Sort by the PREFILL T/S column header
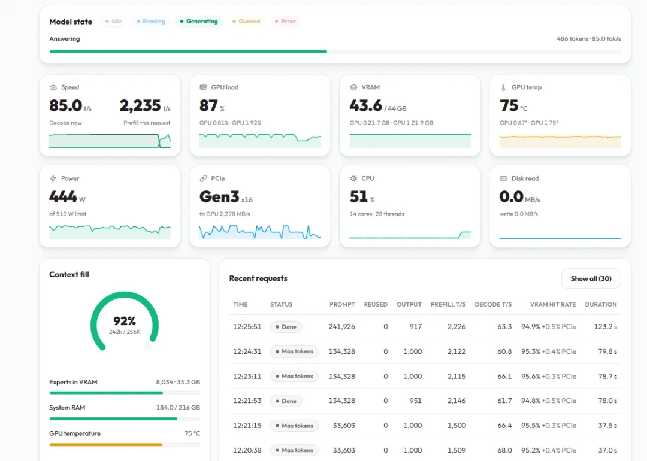647x461 pixels. [x=448, y=304]
